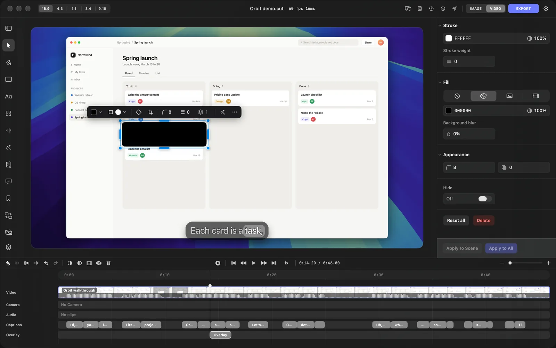Switch to VIDEO mode

coord(496,9)
